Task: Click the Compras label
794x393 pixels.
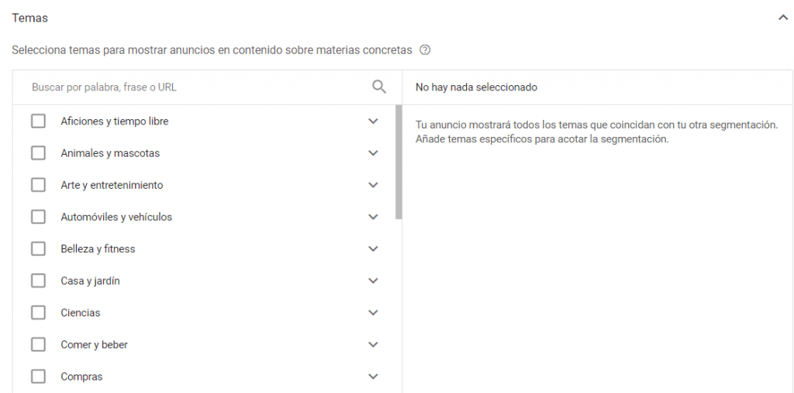Action: [x=81, y=376]
